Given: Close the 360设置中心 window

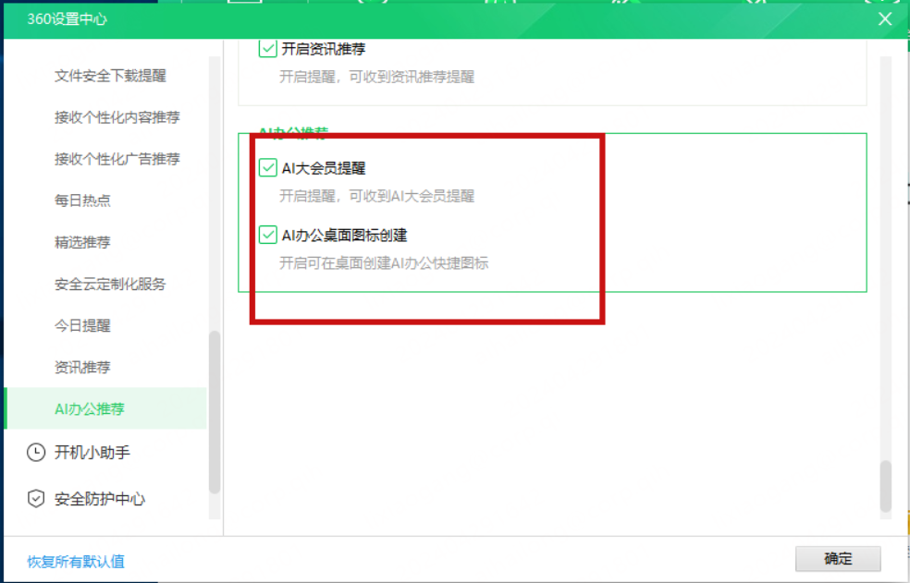Looking at the screenshot, I should [885, 19].
